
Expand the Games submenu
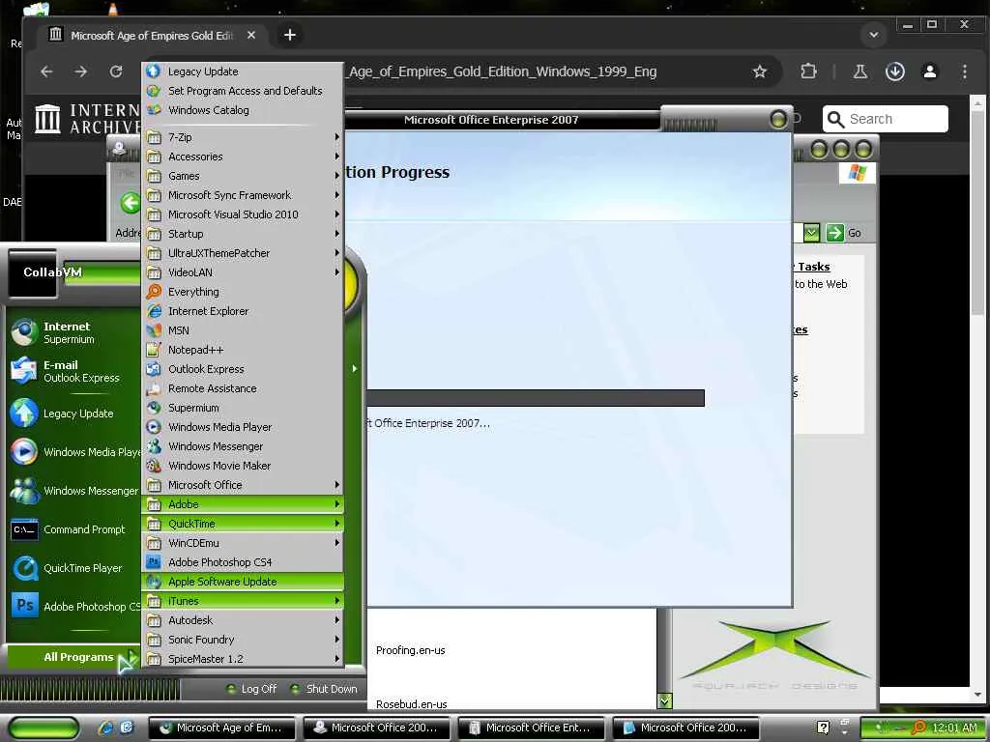243,176
